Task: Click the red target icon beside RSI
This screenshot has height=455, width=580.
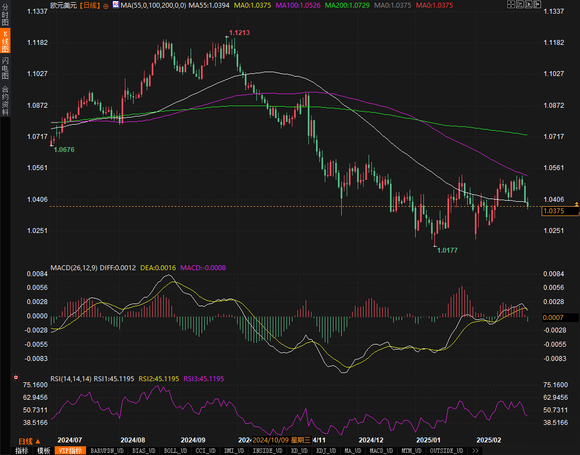Action: point(16,377)
